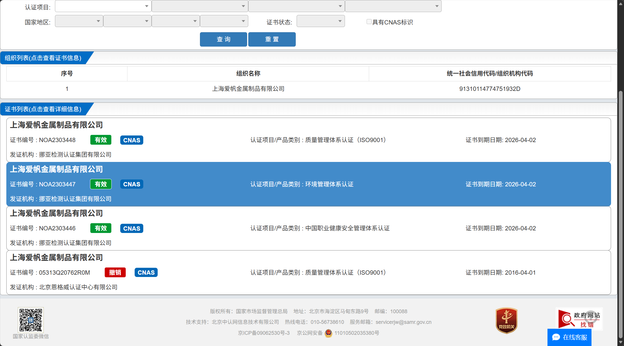Expand the 证书状态 dropdown
624x346 pixels.
[x=320, y=21]
